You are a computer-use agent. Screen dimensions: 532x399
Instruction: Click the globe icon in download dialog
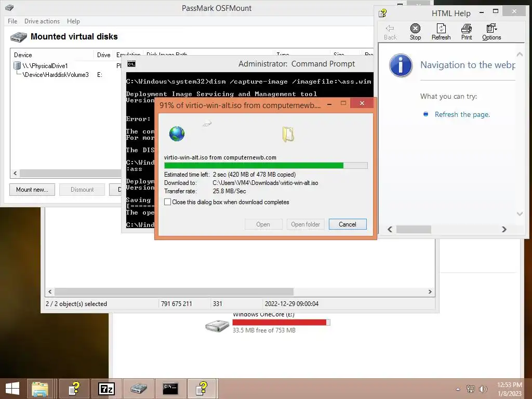177,134
